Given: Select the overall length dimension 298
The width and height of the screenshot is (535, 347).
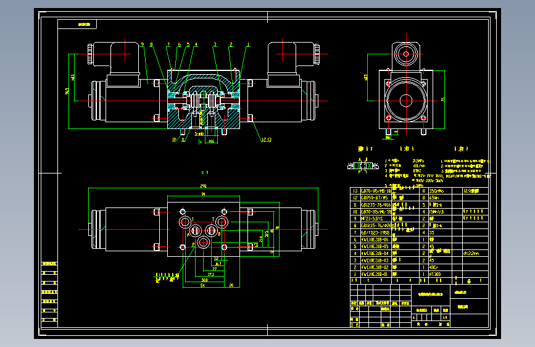Looking at the screenshot, I should [x=203, y=186].
